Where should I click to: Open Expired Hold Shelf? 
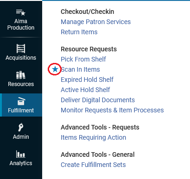[87, 80]
